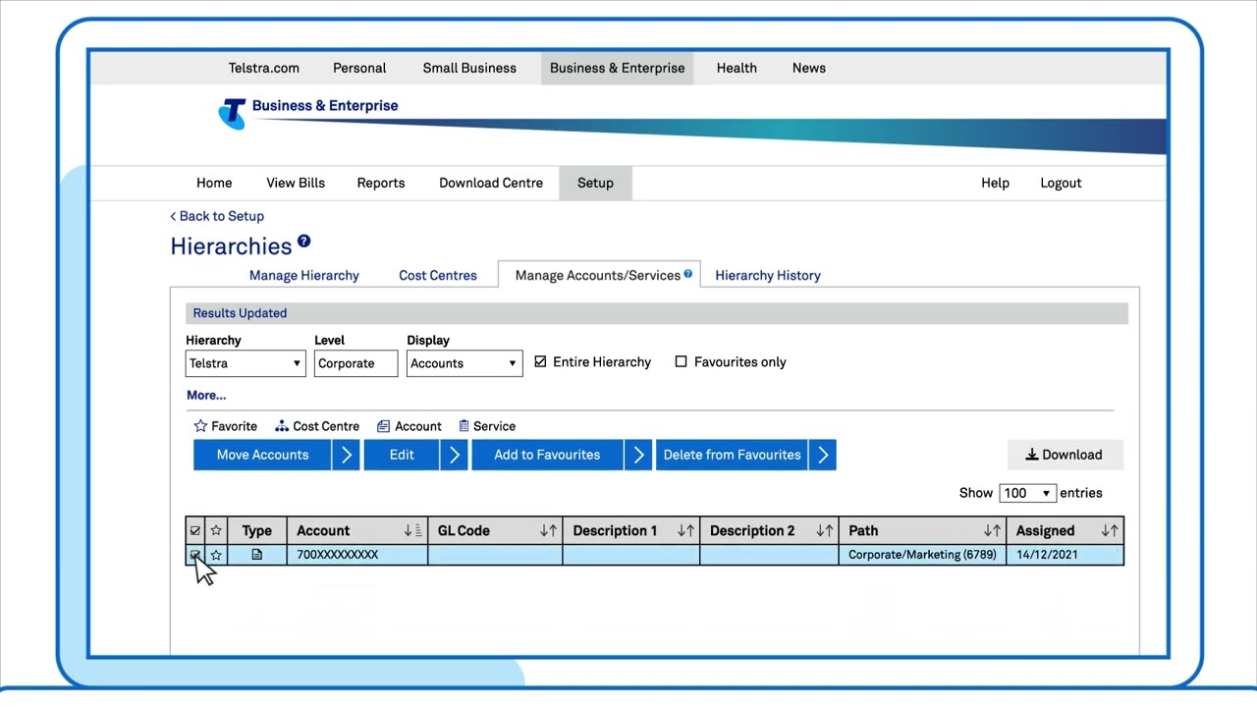The height and width of the screenshot is (707, 1257).
Task: Toggle the select-all checkbox in the table header
Action: click(194, 530)
